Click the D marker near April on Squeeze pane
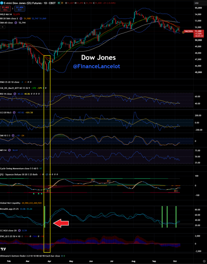This screenshot has width=207, height=264. tap(48, 191)
